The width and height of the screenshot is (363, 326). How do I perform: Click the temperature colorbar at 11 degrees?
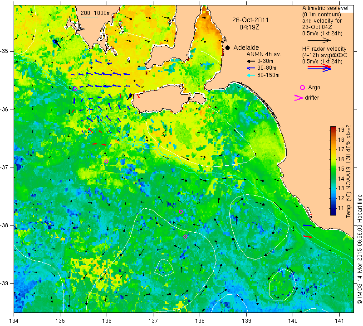(x=333, y=208)
